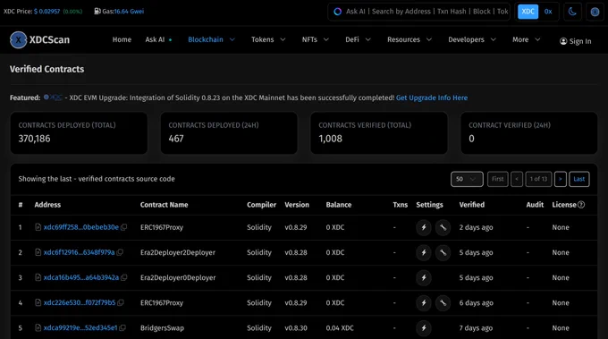Click Contracts Verified total 1,008

click(330, 139)
